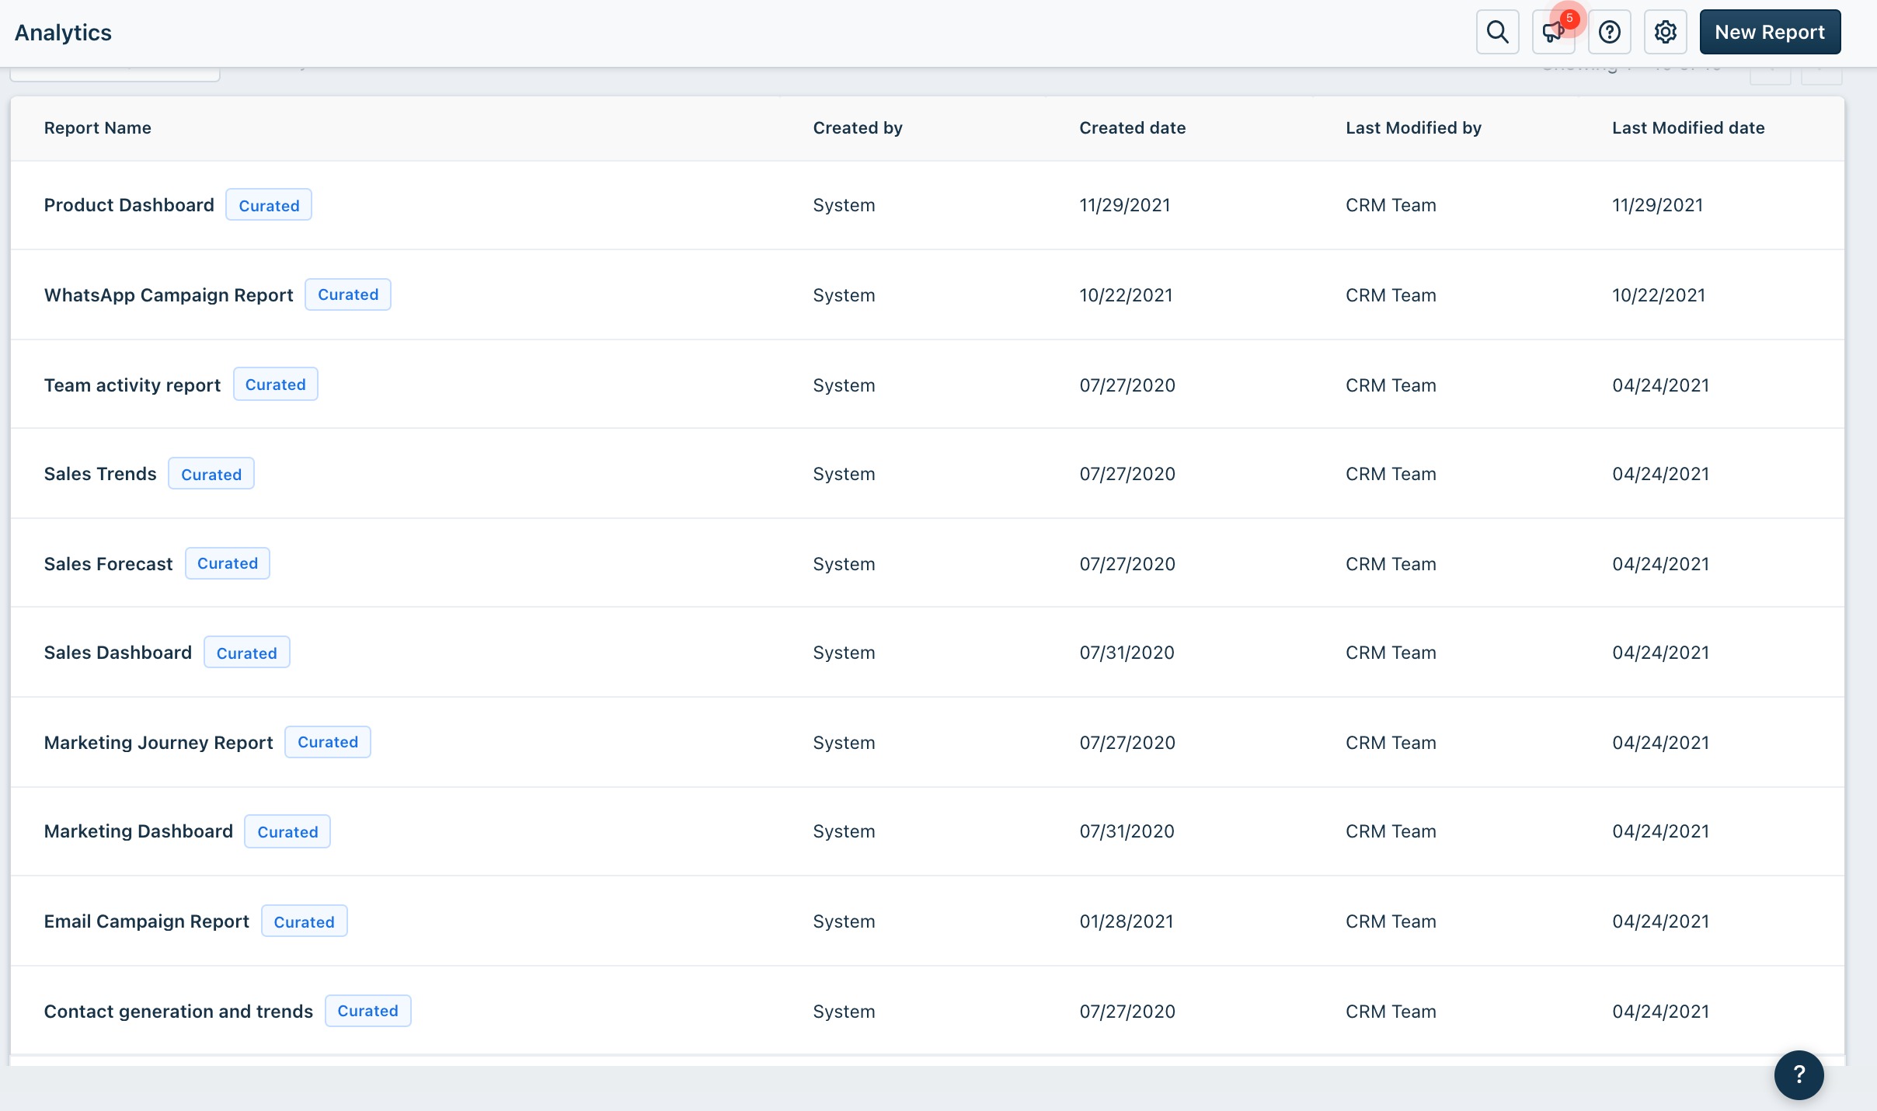Click Curated tag beside Team activity report
This screenshot has width=1877, height=1111.
coord(276,385)
